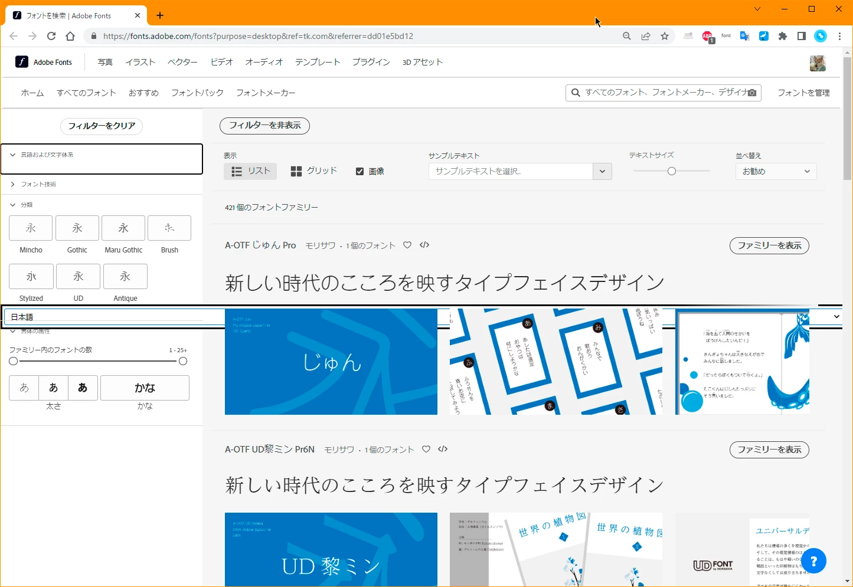This screenshot has width=853, height=587.
Task: Click the font search input field
Action: coord(664,93)
